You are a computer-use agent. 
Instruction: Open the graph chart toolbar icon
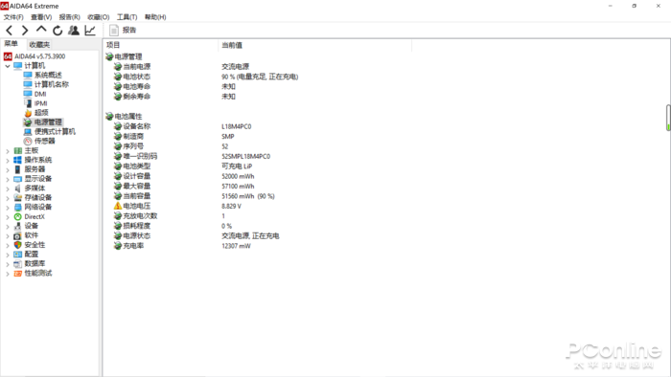coord(90,31)
